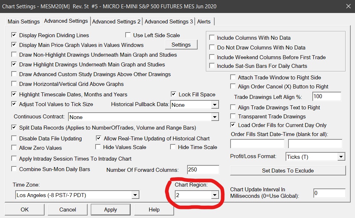Toggle Draw Highlight Drawings Underneath Main Graph
The image size is (355, 218).
(14, 64)
